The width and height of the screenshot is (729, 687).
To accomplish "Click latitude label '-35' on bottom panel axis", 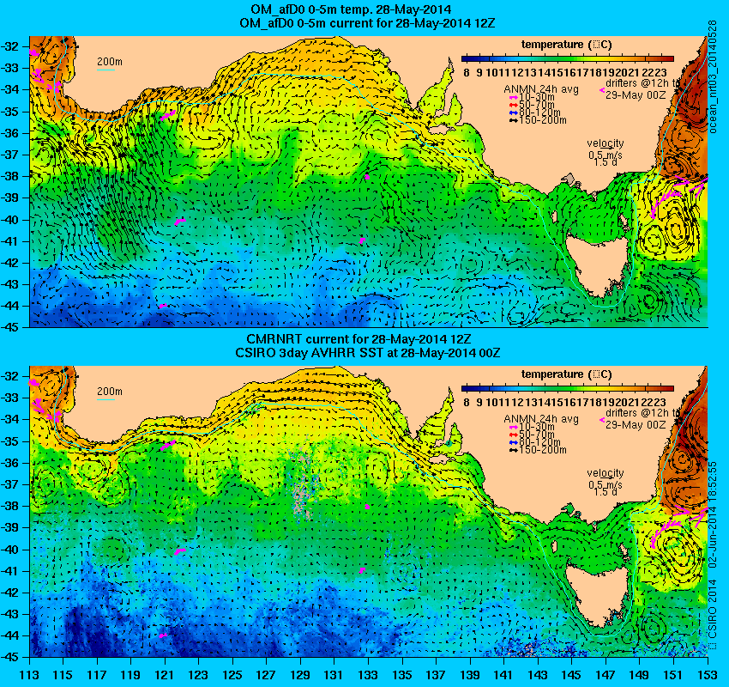I will [x=10, y=441].
